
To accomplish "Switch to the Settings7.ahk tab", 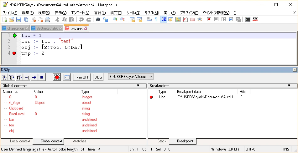I will (47, 28).
